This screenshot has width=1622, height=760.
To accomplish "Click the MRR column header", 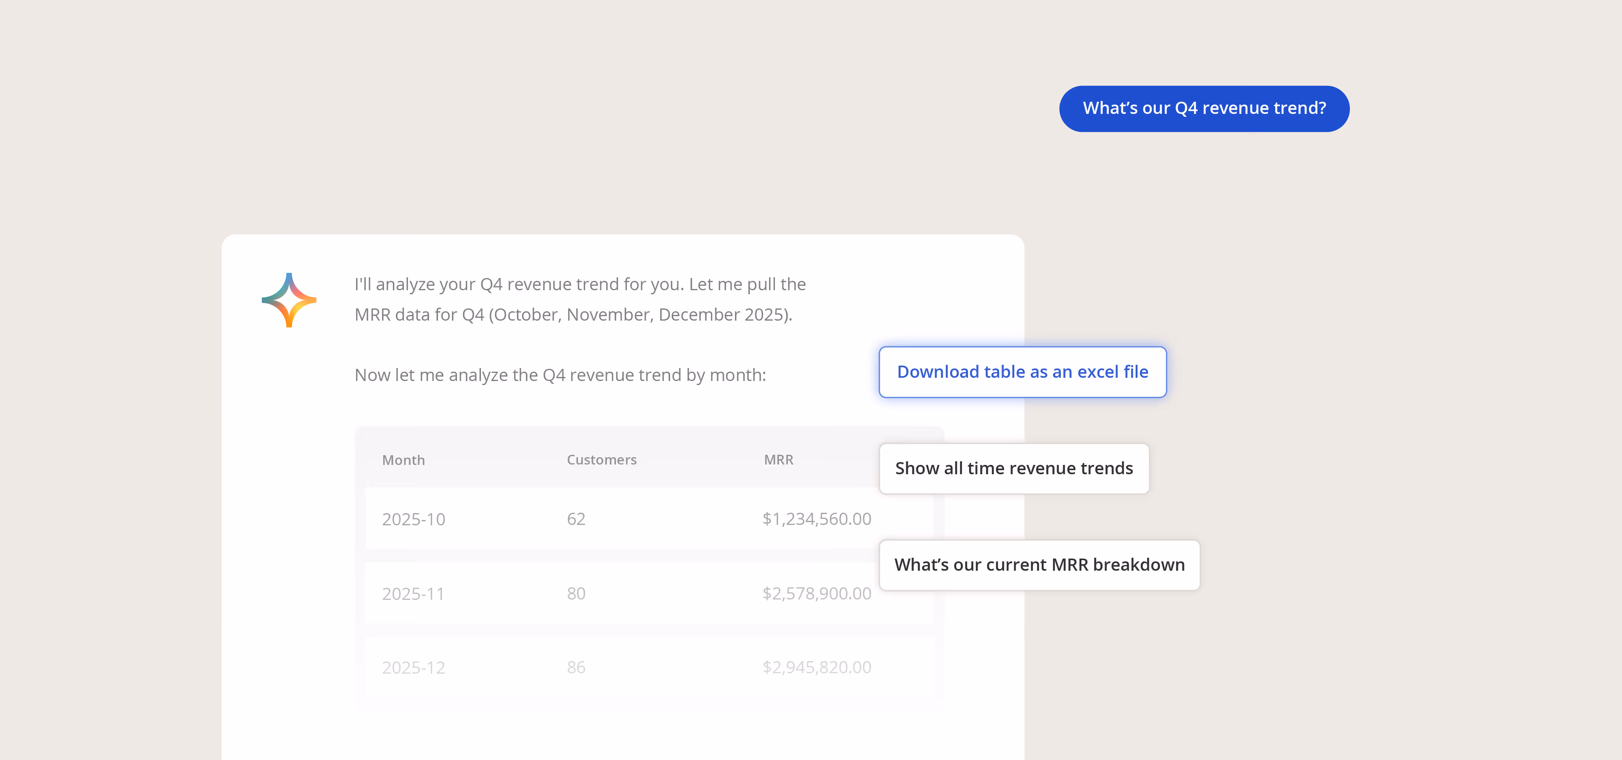I will (778, 460).
